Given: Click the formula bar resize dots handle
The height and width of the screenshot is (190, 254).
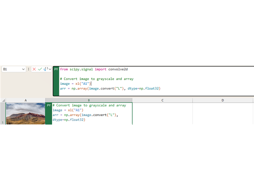Looking at the screenshot, I should pos(28,69).
